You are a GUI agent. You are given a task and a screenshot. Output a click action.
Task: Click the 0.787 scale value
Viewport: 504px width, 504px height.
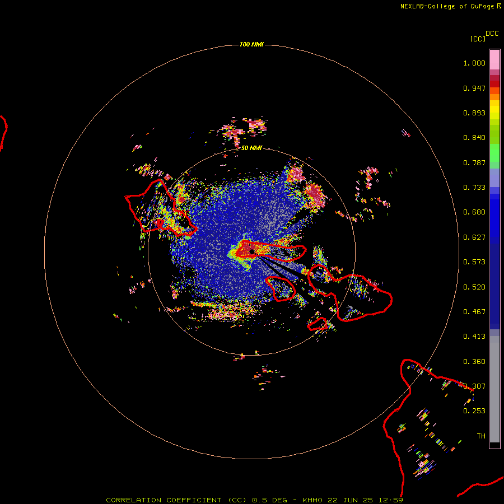click(x=474, y=162)
